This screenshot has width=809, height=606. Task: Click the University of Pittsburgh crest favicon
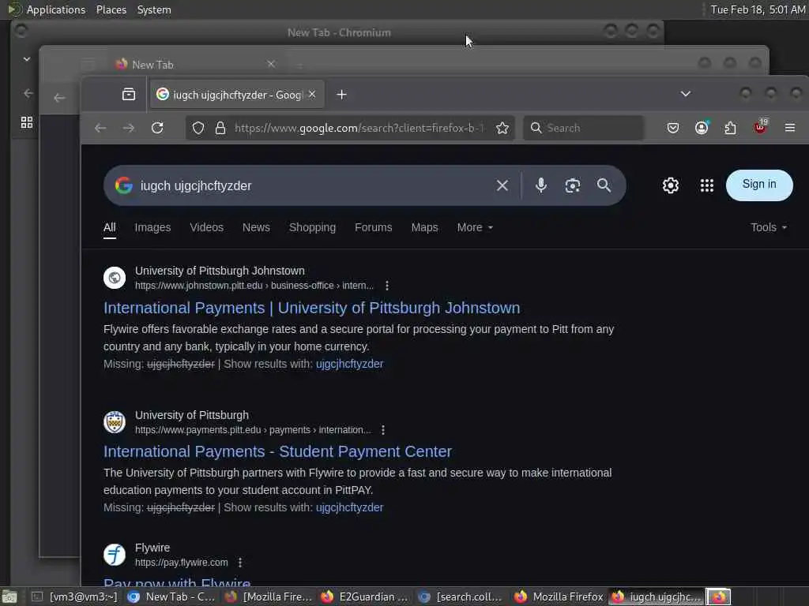tap(115, 422)
